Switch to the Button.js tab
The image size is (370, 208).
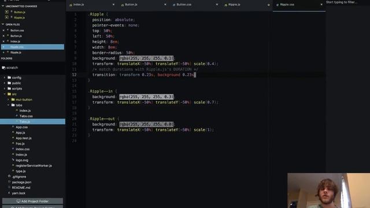[144, 5]
